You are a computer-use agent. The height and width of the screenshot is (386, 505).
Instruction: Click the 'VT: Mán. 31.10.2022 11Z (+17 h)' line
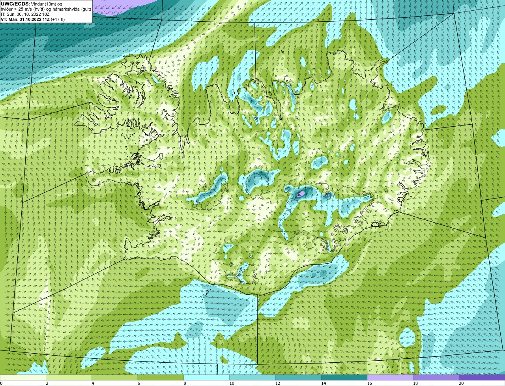pyautogui.click(x=33, y=19)
